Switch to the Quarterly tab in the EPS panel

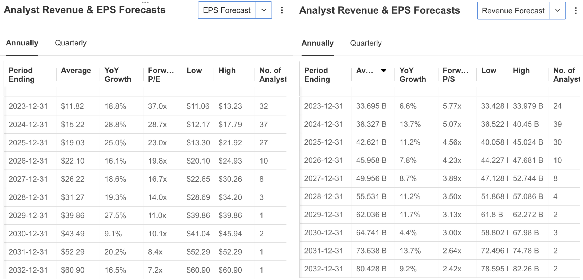(71, 43)
